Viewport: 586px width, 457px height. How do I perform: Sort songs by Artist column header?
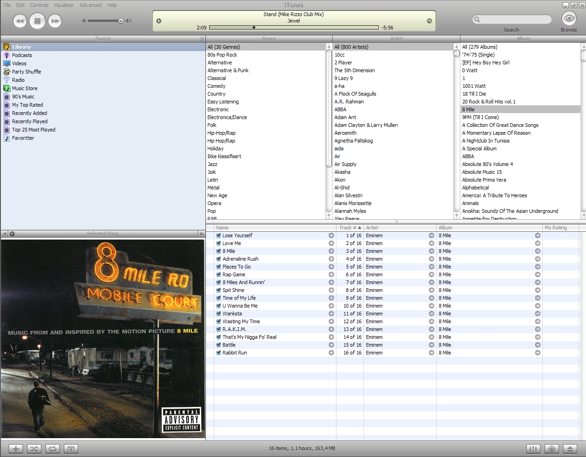[x=400, y=228]
